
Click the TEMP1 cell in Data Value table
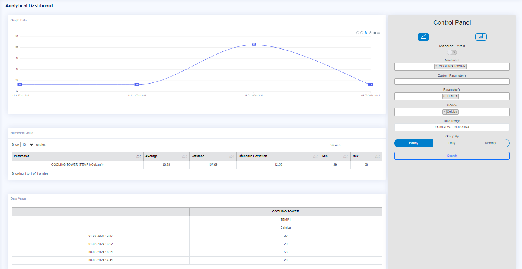[x=286, y=220]
